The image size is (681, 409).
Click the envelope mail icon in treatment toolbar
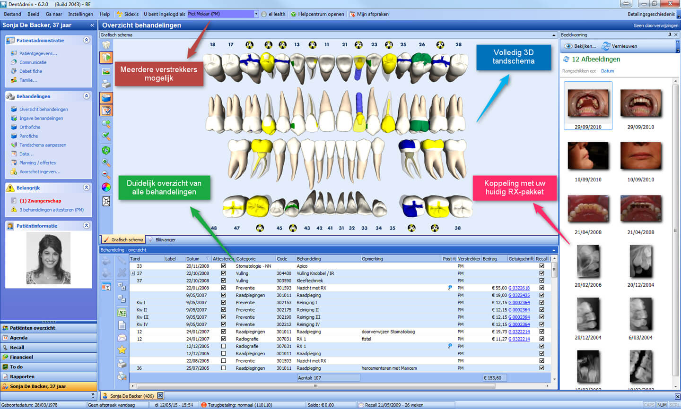(122, 337)
